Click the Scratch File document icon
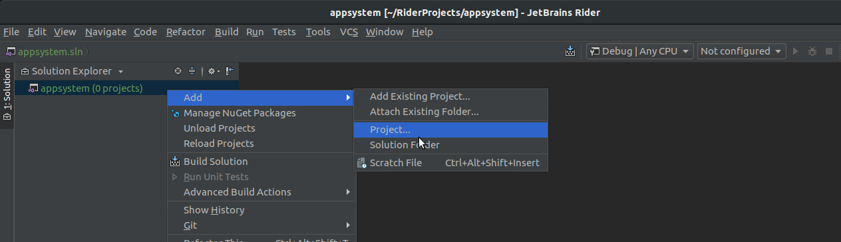Screen dimensions: 841x242 click(361, 163)
